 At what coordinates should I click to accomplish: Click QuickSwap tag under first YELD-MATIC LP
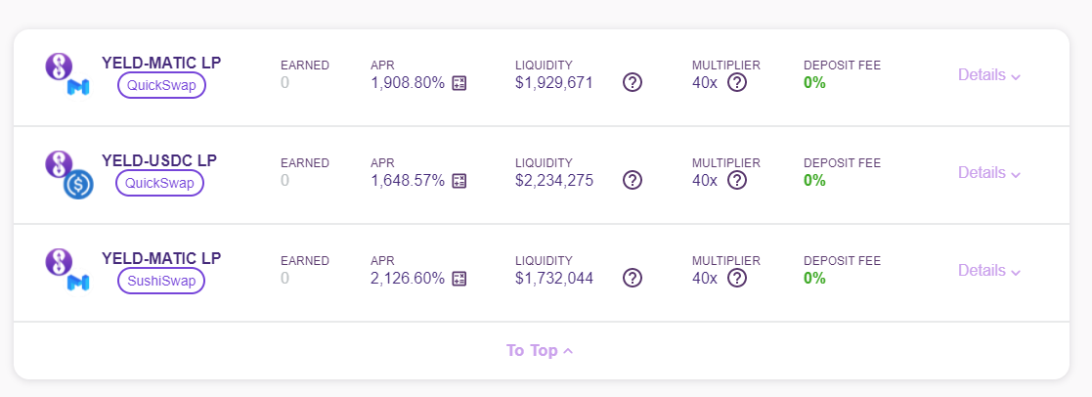(161, 86)
